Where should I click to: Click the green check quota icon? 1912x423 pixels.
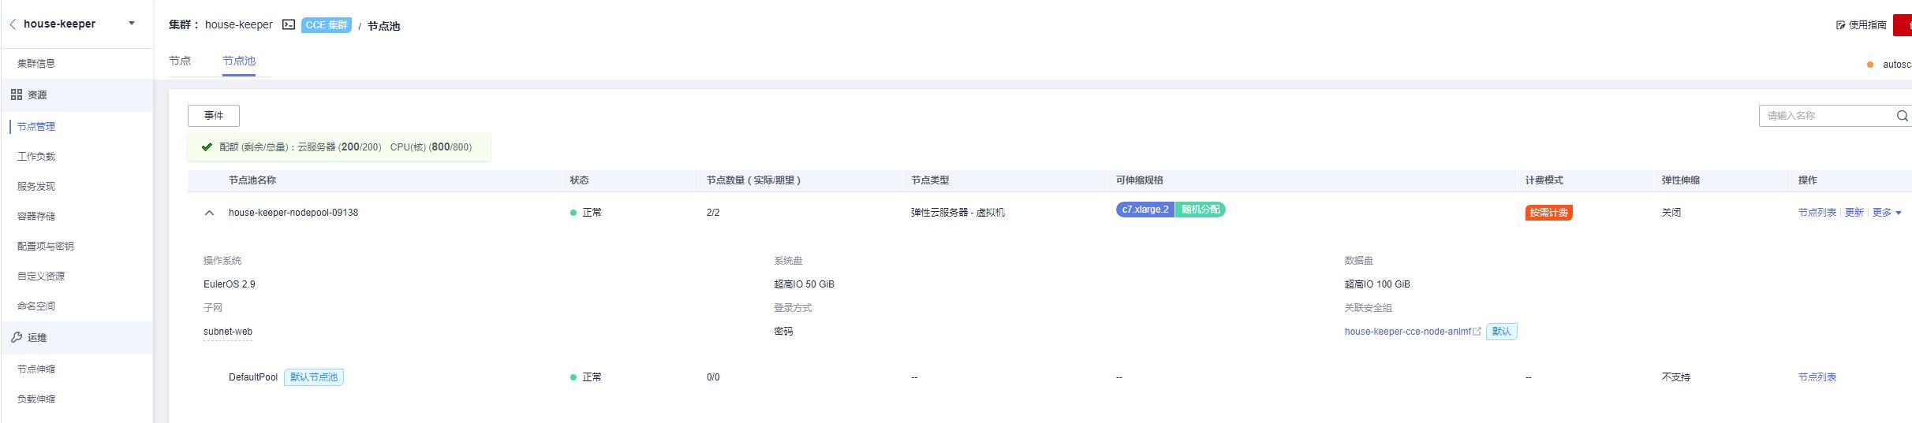point(207,147)
